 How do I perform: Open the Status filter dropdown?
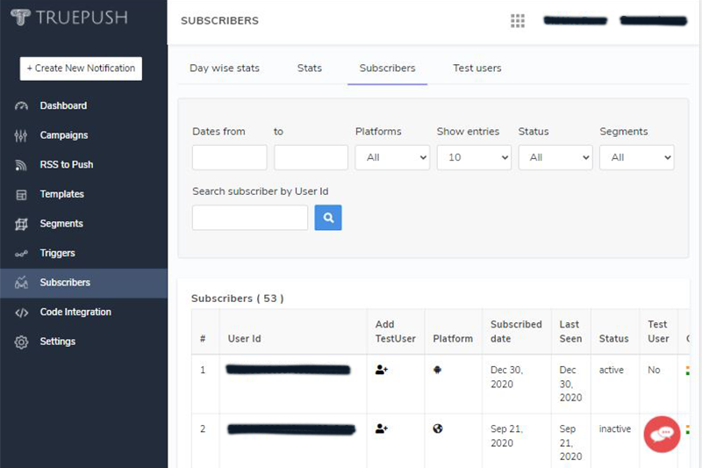tap(555, 157)
